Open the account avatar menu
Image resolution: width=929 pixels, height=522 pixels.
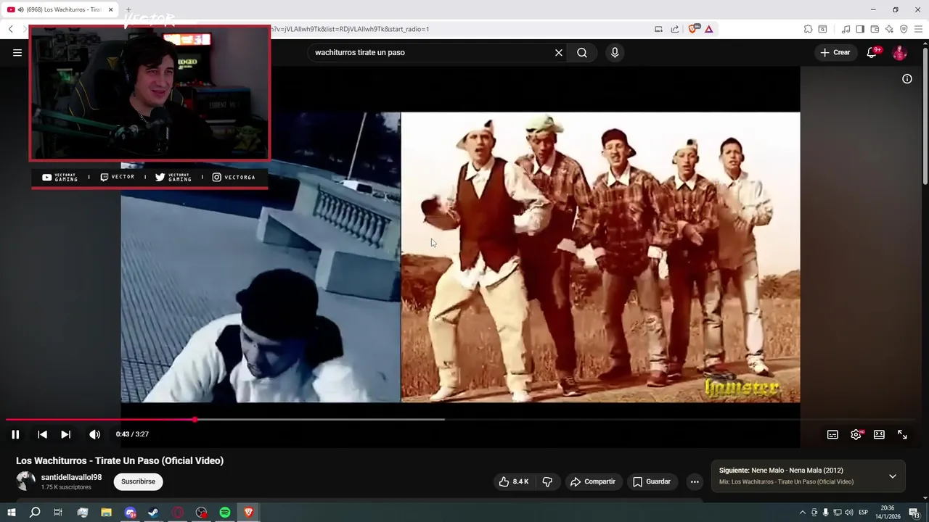click(x=899, y=52)
